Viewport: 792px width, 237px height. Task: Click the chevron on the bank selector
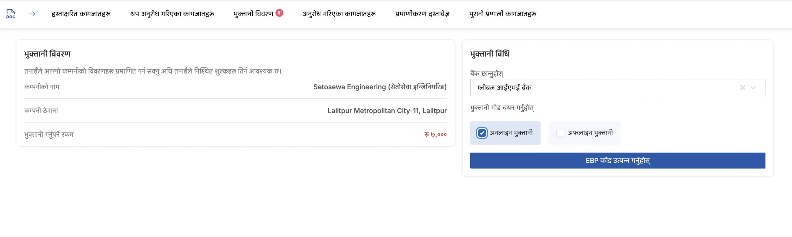click(754, 88)
